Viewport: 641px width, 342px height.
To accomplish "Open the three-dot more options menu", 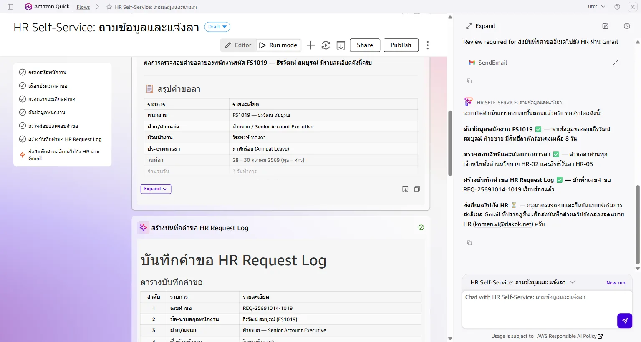I will click(427, 45).
